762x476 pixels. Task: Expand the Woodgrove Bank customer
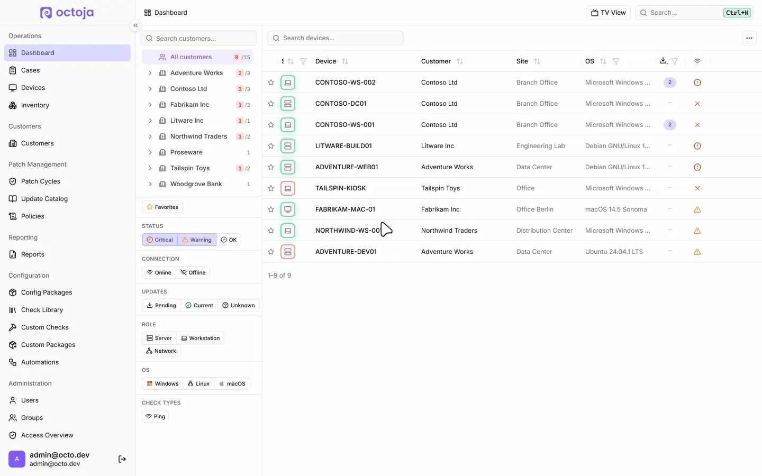pos(150,184)
